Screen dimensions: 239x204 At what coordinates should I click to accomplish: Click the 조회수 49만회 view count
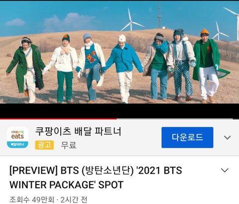point(32,200)
